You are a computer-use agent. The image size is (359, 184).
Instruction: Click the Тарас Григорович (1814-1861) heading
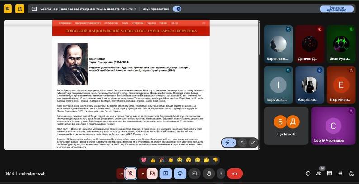[109, 62]
